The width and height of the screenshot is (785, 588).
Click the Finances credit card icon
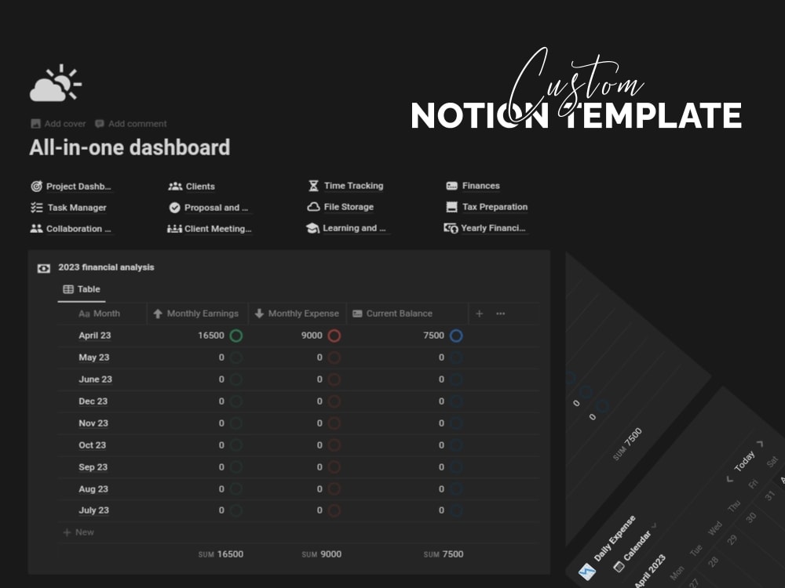tap(451, 185)
